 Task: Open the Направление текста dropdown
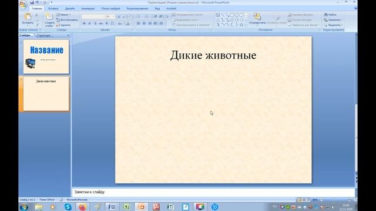tap(189, 15)
